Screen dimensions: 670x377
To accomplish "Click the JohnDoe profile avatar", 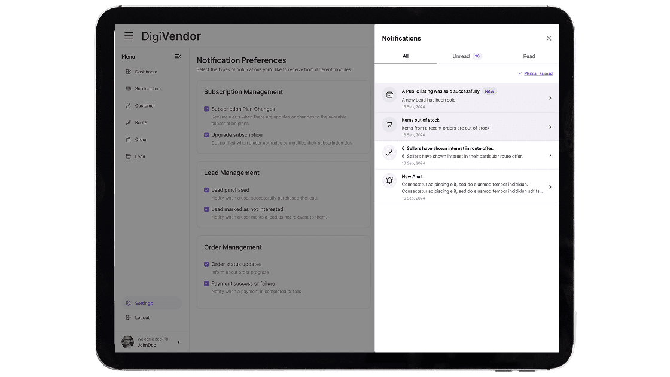I will [x=127, y=341].
